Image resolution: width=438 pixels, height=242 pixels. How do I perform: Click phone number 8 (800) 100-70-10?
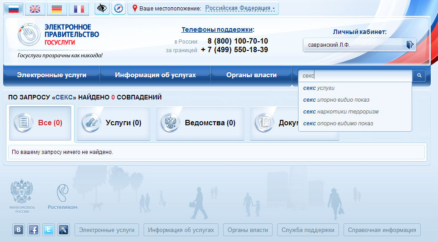coord(238,41)
